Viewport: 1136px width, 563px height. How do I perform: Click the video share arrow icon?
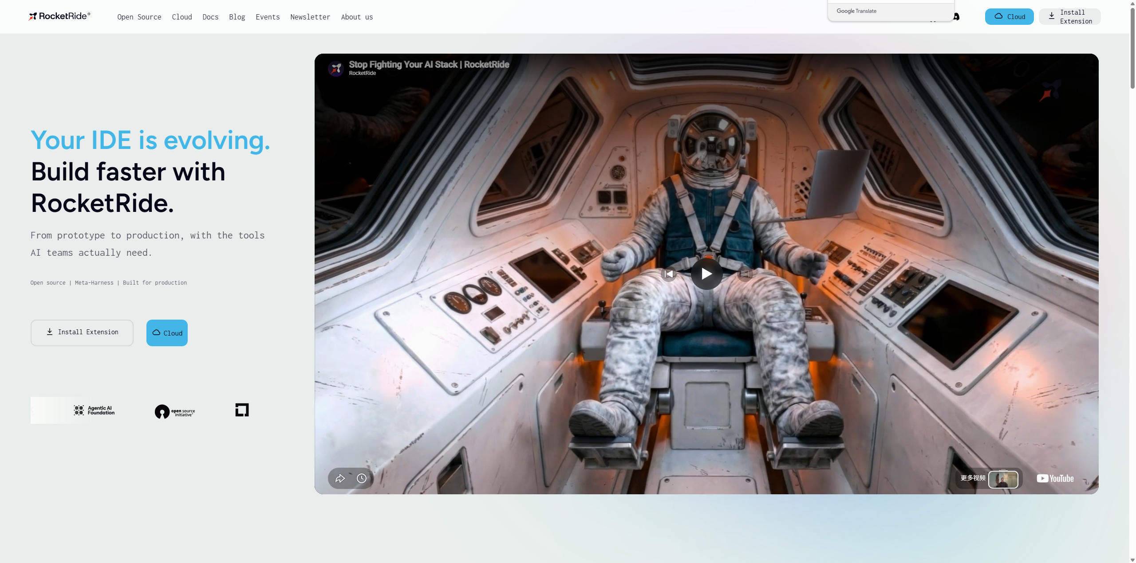coord(340,478)
